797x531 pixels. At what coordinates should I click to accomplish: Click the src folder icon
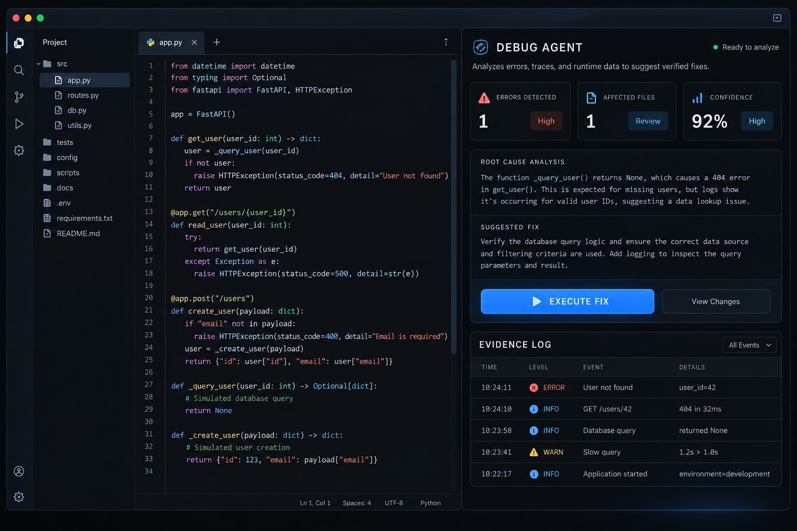tap(47, 64)
